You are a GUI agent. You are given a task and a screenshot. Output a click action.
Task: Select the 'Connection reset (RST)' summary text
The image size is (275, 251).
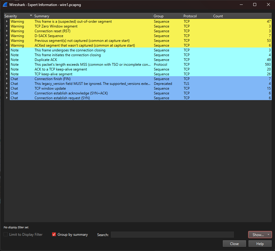tap(52, 31)
